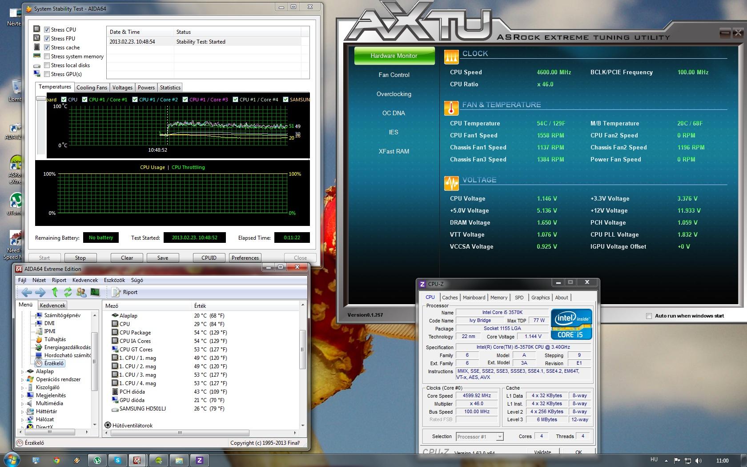The height and width of the screenshot is (467, 747).
Task: Click the Hűtőventilátorok fan icon
Action: pos(108,425)
